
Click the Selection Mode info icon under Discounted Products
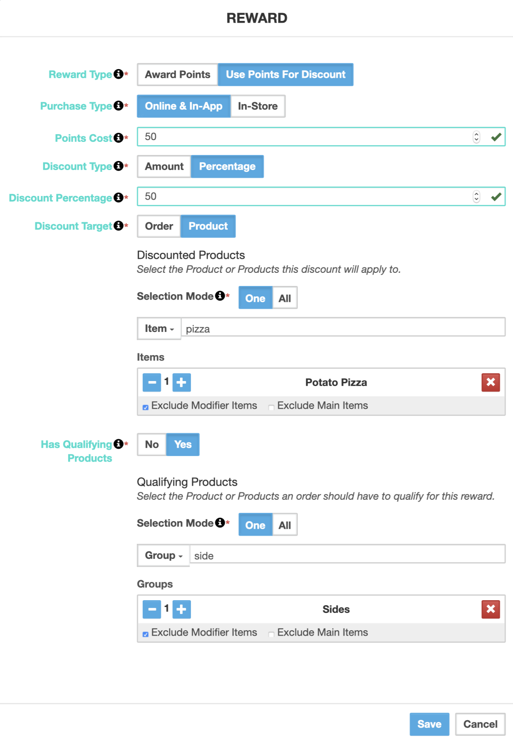tap(221, 295)
